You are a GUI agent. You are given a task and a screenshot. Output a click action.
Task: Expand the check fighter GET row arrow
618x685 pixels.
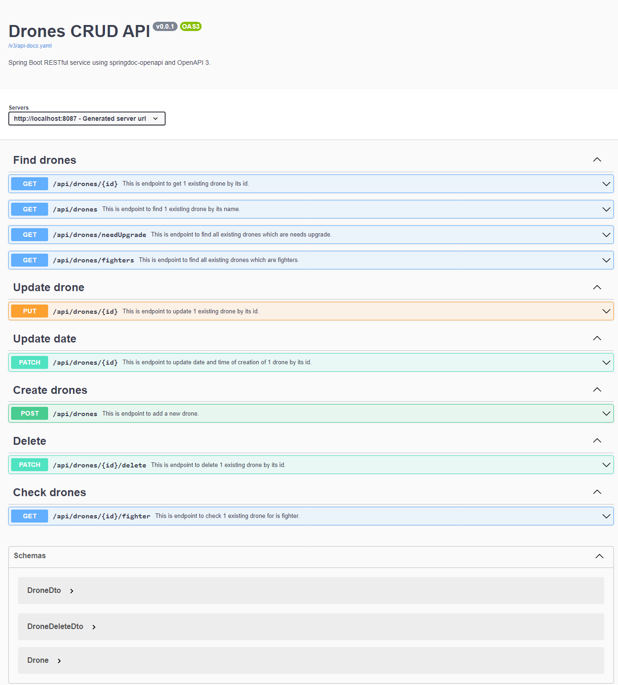pyautogui.click(x=606, y=516)
